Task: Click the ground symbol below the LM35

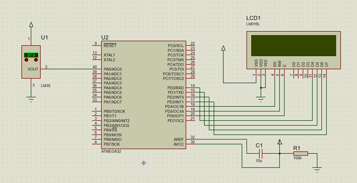Action: tap(31, 97)
